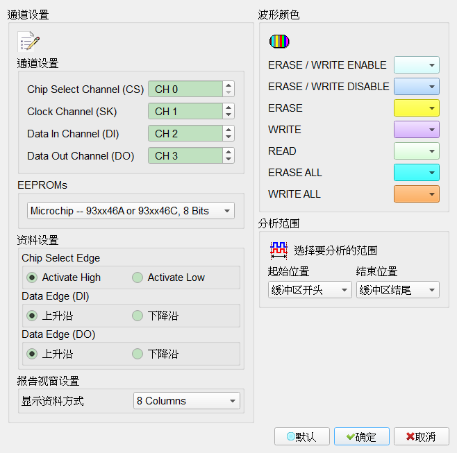Click the channel settings notepad pencil icon
Image resolution: width=457 pixels, height=453 pixels.
tap(28, 42)
